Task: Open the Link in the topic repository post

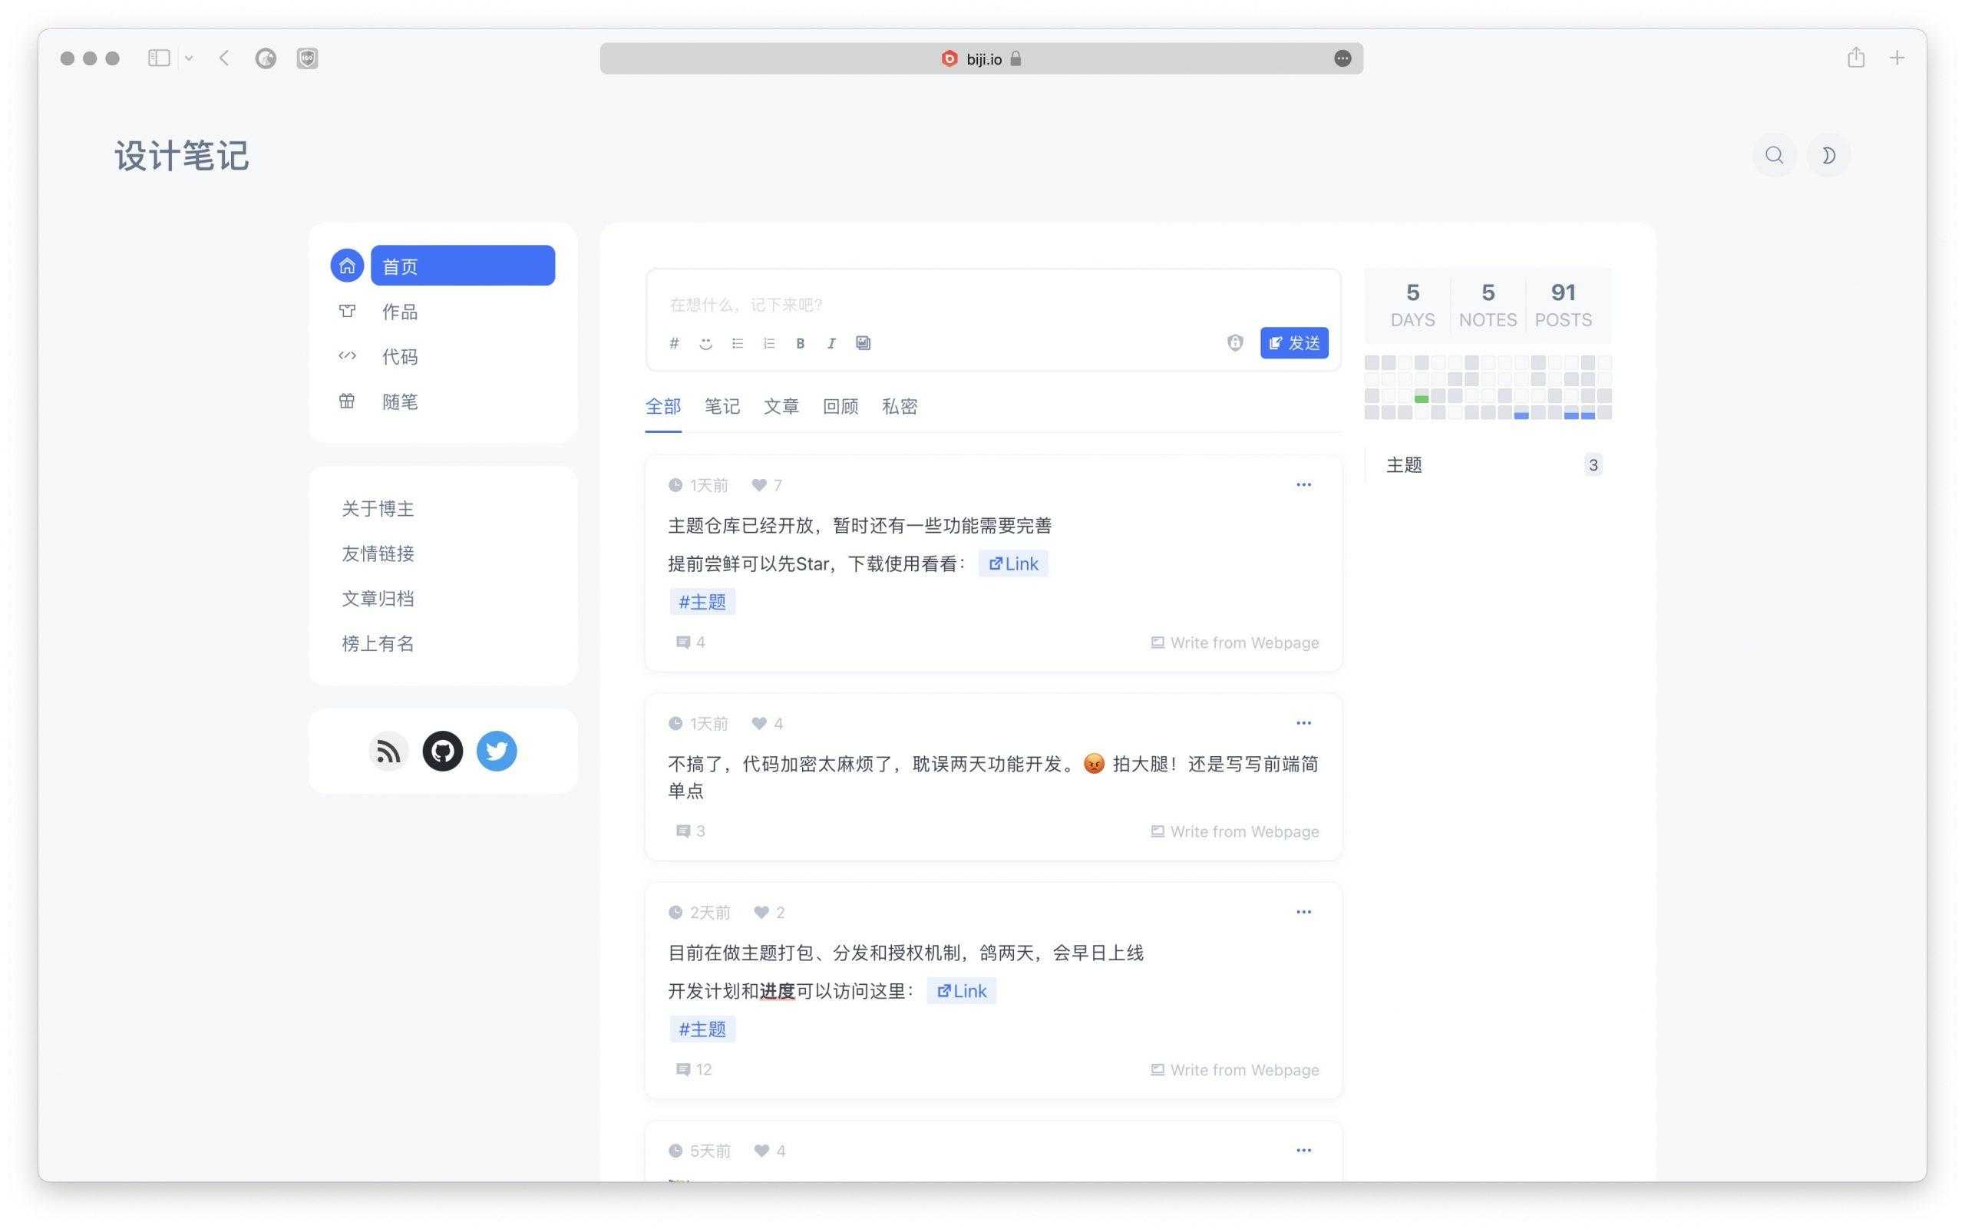Action: point(1012,563)
